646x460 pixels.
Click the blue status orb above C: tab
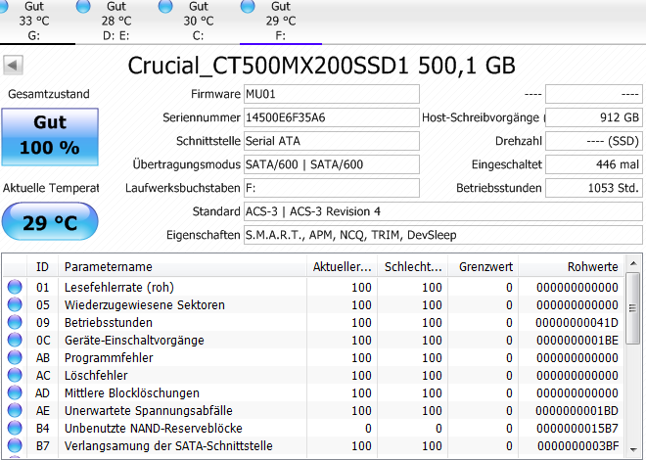pyautogui.click(x=165, y=6)
